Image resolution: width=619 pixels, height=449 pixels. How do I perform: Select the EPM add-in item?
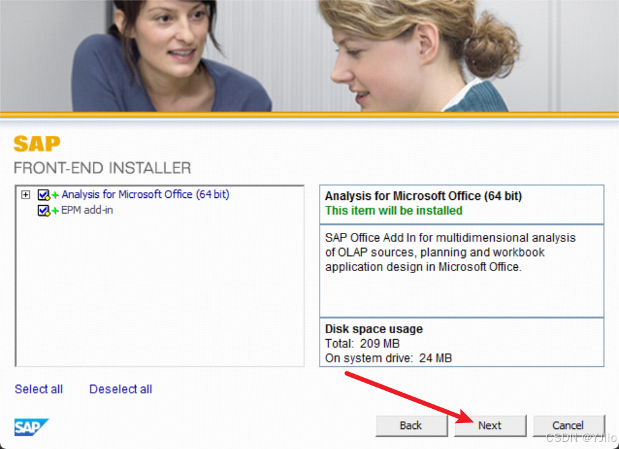(x=87, y=210)
